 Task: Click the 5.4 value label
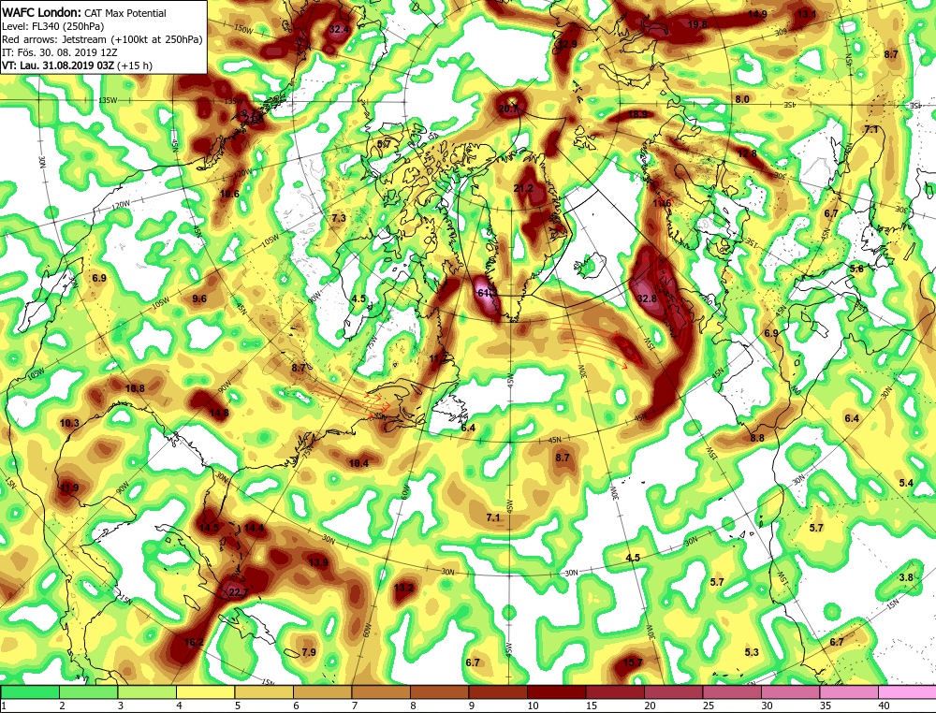pyautogui.click(x=906, y=483)
